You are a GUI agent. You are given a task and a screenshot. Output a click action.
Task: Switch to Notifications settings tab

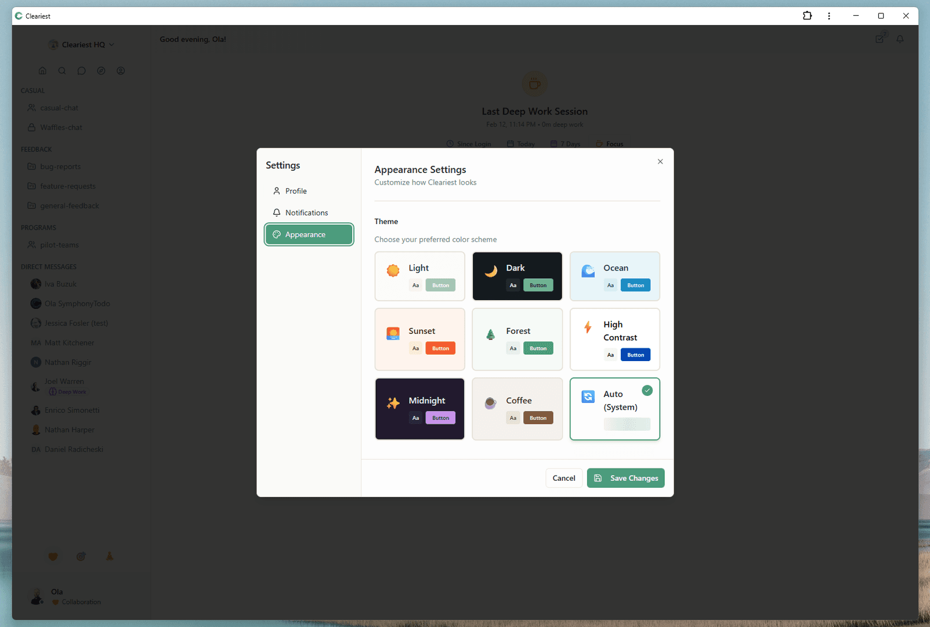point(306,212)
